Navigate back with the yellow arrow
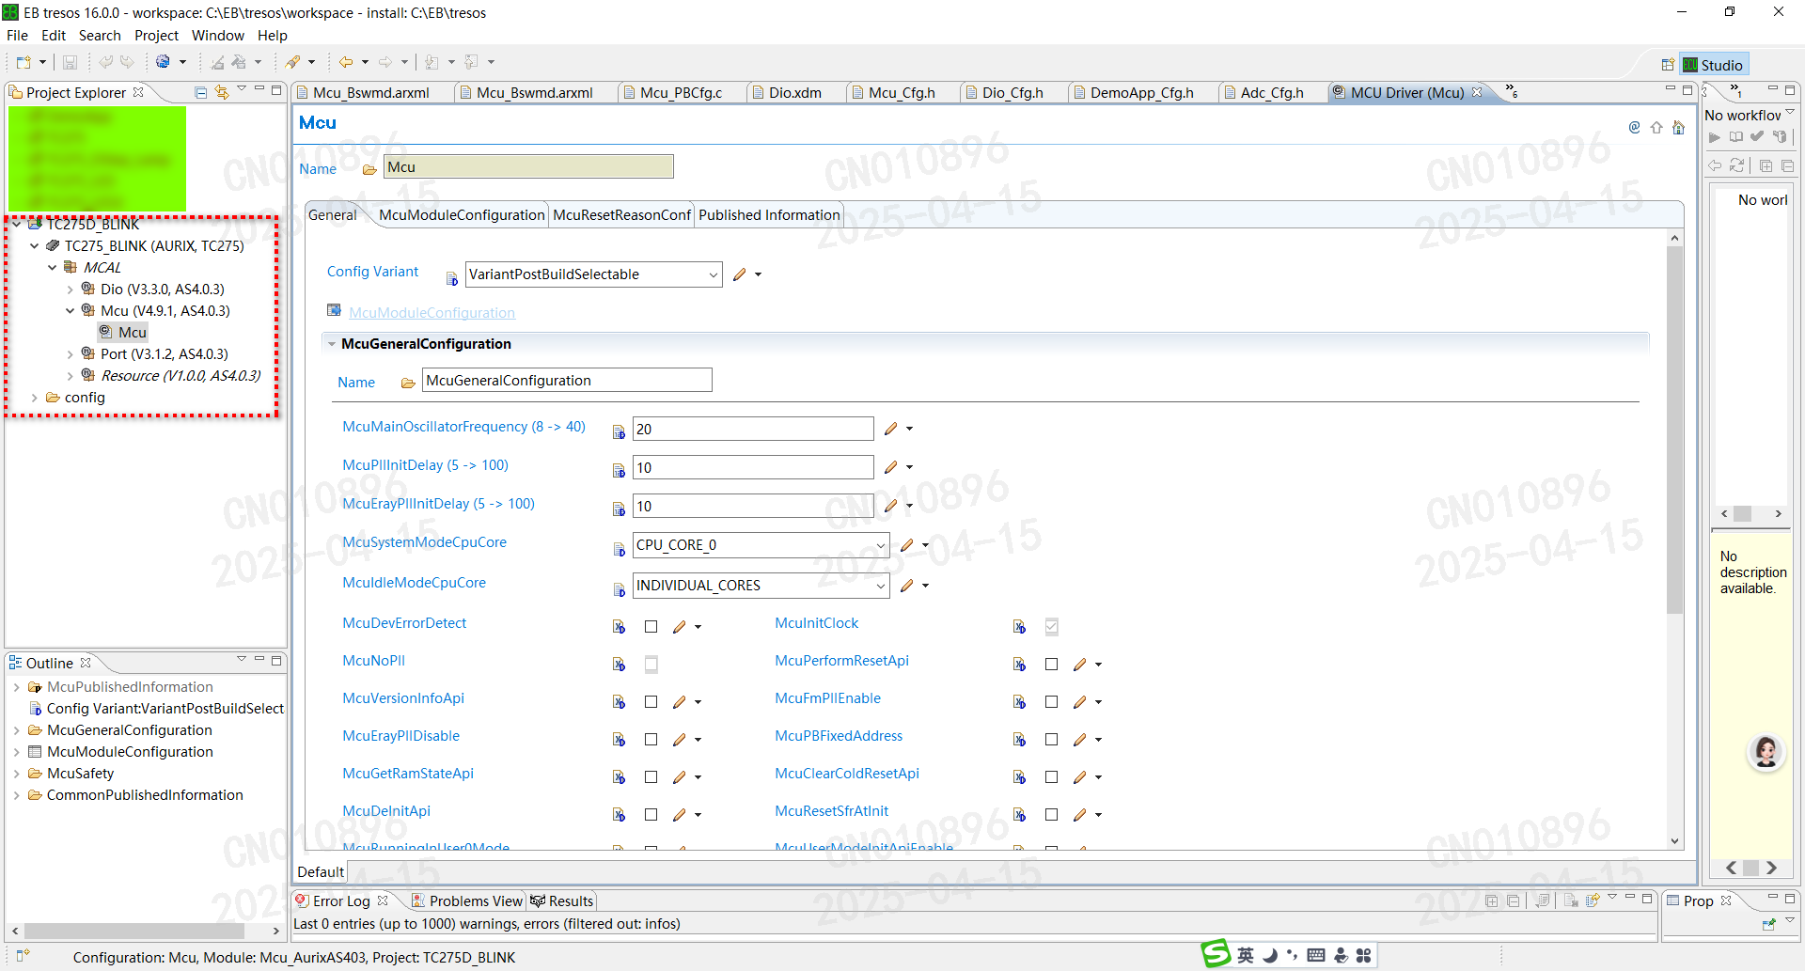1805x971 pixels. point(346,62)
